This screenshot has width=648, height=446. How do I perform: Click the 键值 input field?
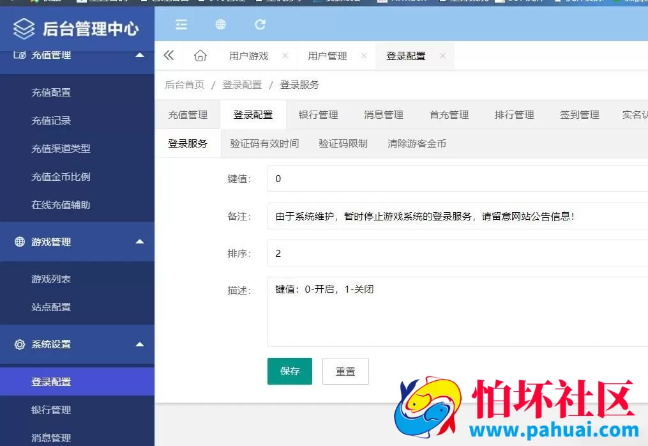tap(458, 178)
